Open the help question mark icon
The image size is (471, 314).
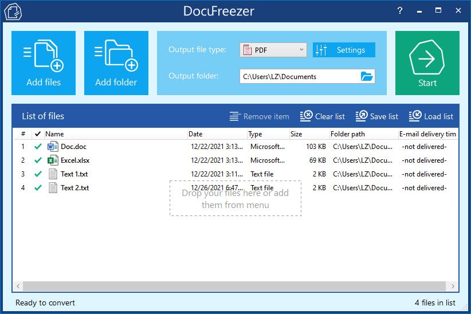coord(400,10)
